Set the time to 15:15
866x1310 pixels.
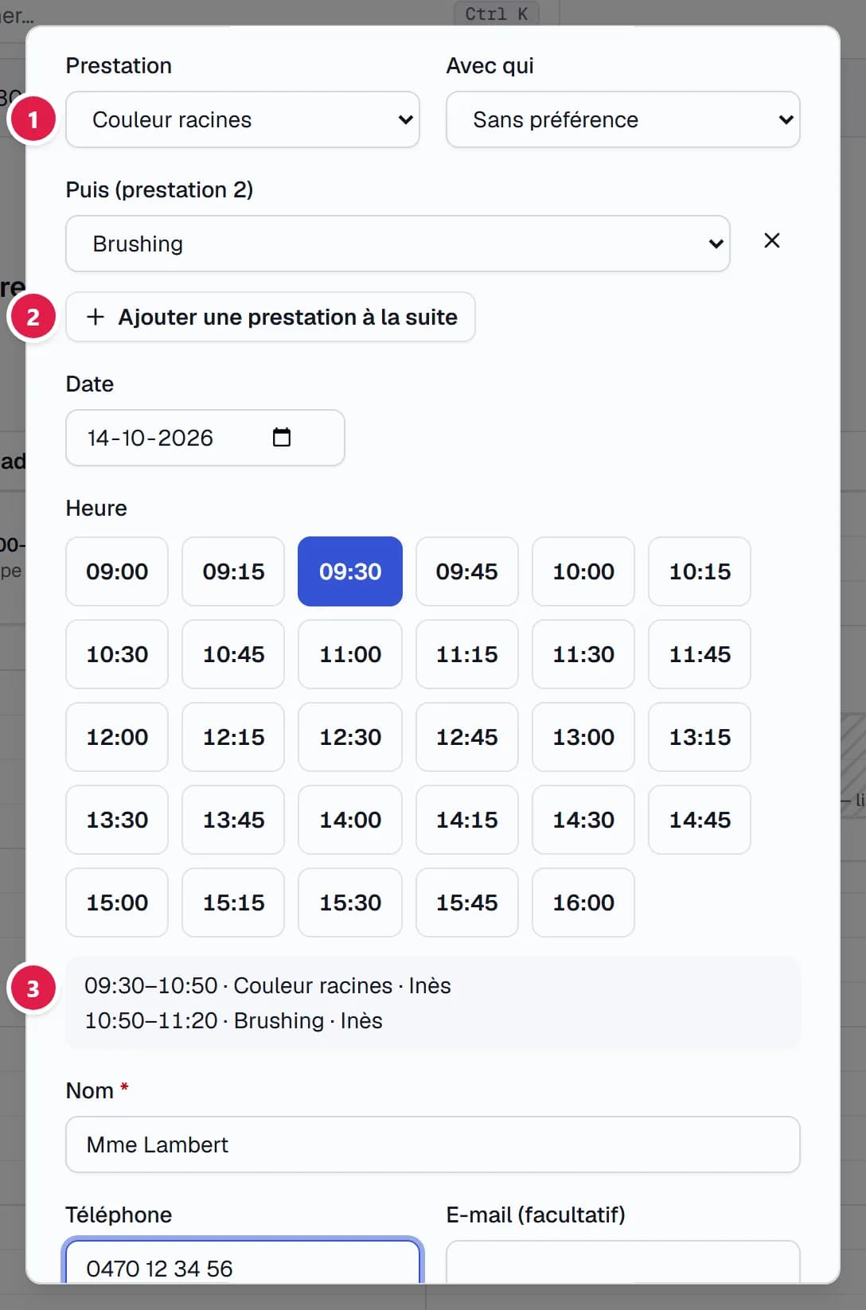[233, 903]
